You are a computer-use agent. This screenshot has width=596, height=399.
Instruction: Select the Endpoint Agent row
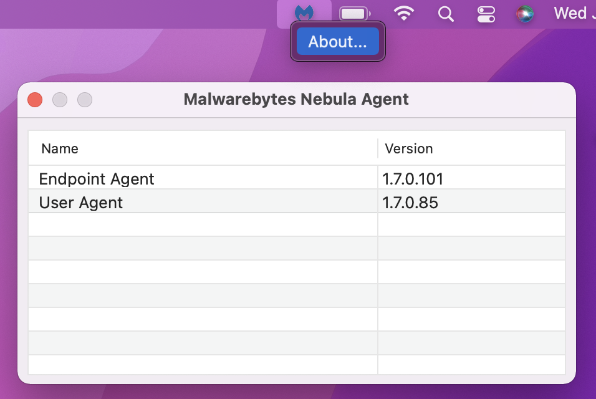[x=97, y=179]
